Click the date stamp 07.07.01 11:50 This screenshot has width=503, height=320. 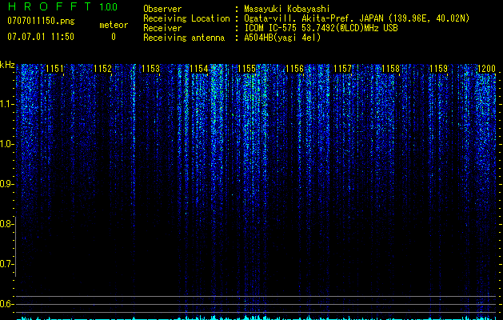(41, 37)
